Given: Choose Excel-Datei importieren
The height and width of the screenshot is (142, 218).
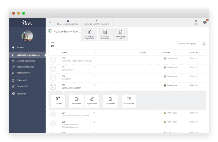Looking at the screenshot, I should coord(105,34).
